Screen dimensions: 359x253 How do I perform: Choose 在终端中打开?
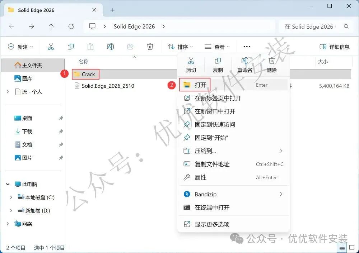(234, 207)
